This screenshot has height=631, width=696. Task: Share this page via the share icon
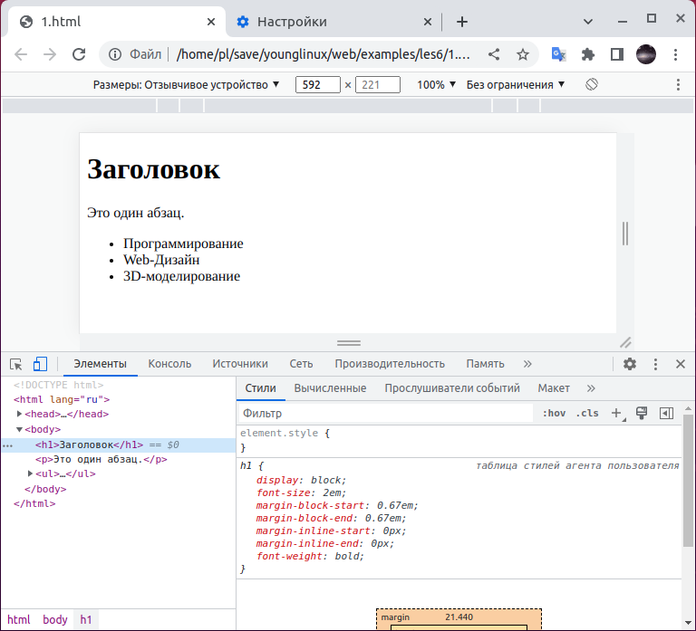pyautogui.click(x=494, y=54)
